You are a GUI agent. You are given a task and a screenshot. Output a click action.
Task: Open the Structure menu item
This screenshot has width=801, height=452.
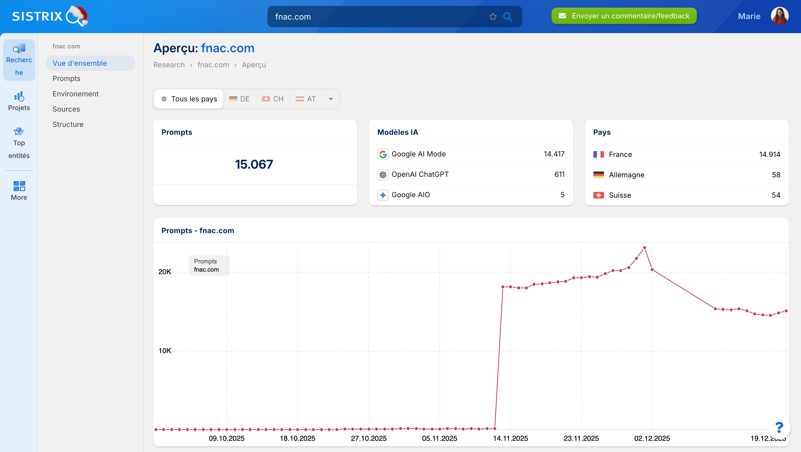(68, 124)
